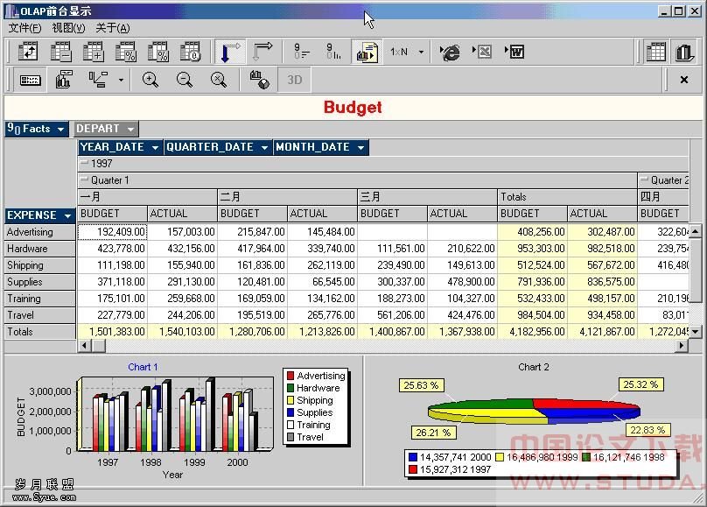Open the 文件(F) menu
Screen dimensions: 707x507
pyautogui.click(x=24, y=28)
